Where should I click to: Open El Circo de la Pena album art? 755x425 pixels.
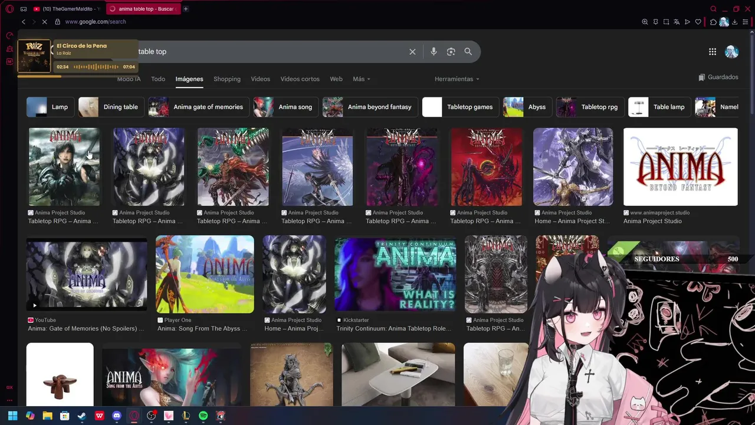pos(34,56)
